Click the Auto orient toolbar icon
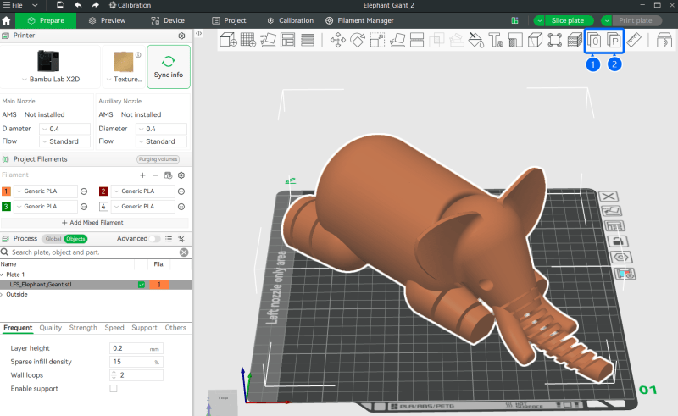Viewport: 678px width, 416px height. tap(268, 40)
